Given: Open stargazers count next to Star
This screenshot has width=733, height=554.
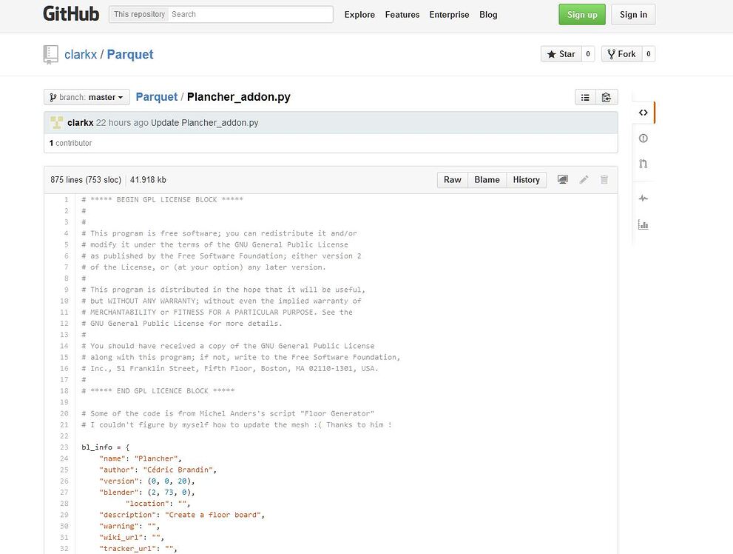Looking at the screenshot, I should pyautogui.click(x=588, y=54).
